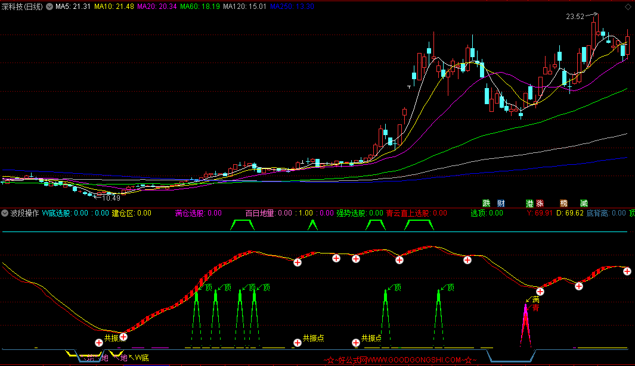Click the 23.52 high price label
The image size is (635, 366).
pos(575,17)
